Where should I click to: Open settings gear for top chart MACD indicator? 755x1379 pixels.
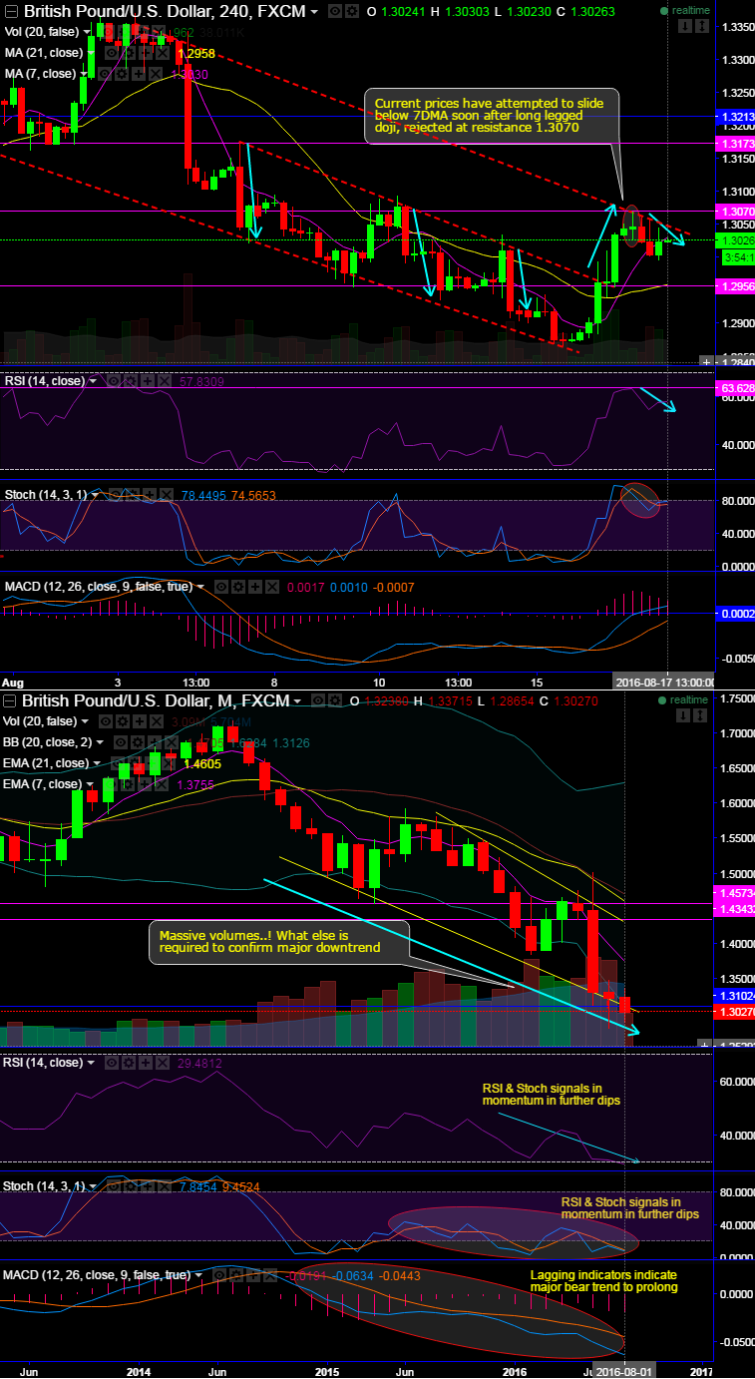(238, 587)
